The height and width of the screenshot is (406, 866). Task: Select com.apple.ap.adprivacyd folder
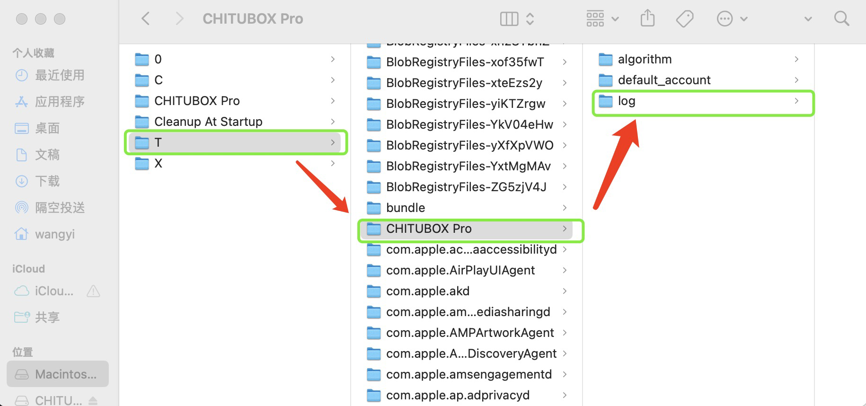click(467, 395)
